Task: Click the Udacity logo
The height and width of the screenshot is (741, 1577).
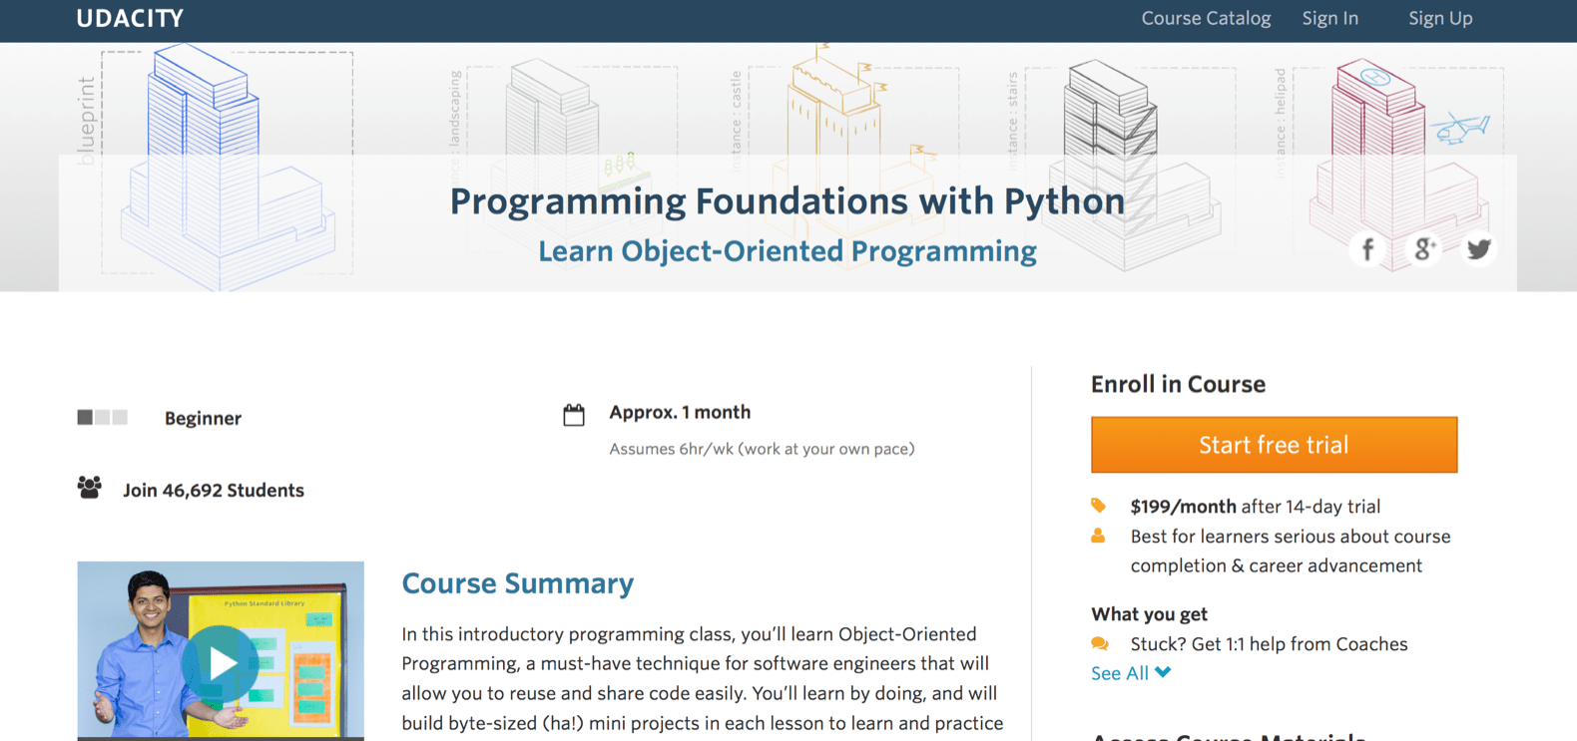Action: (130, 18)
